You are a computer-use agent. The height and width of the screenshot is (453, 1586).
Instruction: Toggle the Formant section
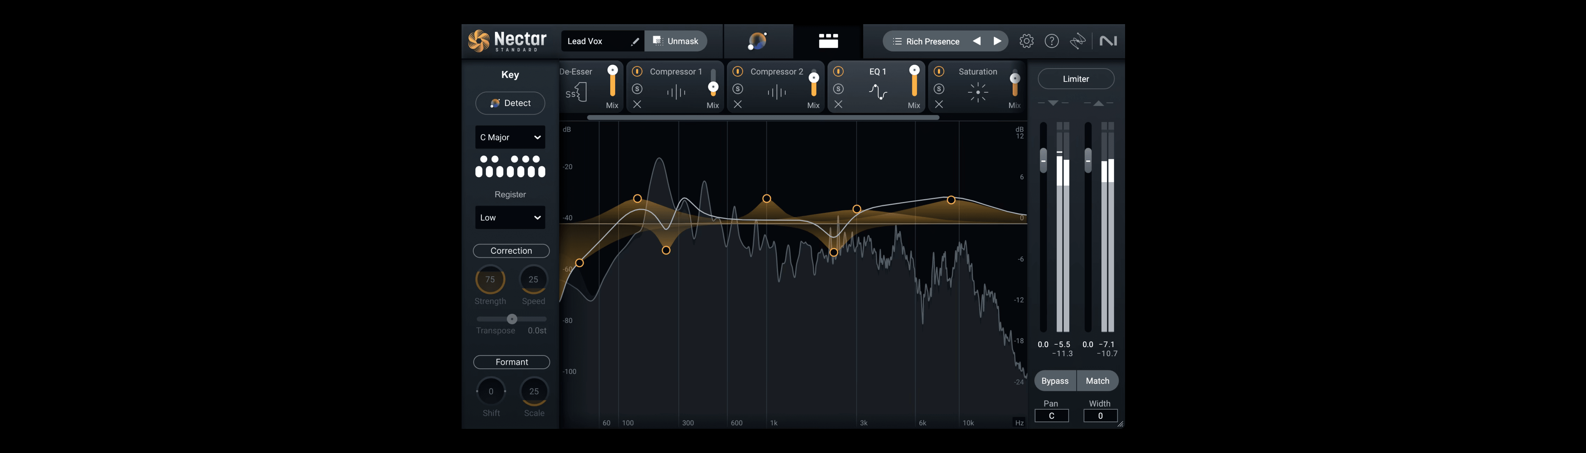511,362
